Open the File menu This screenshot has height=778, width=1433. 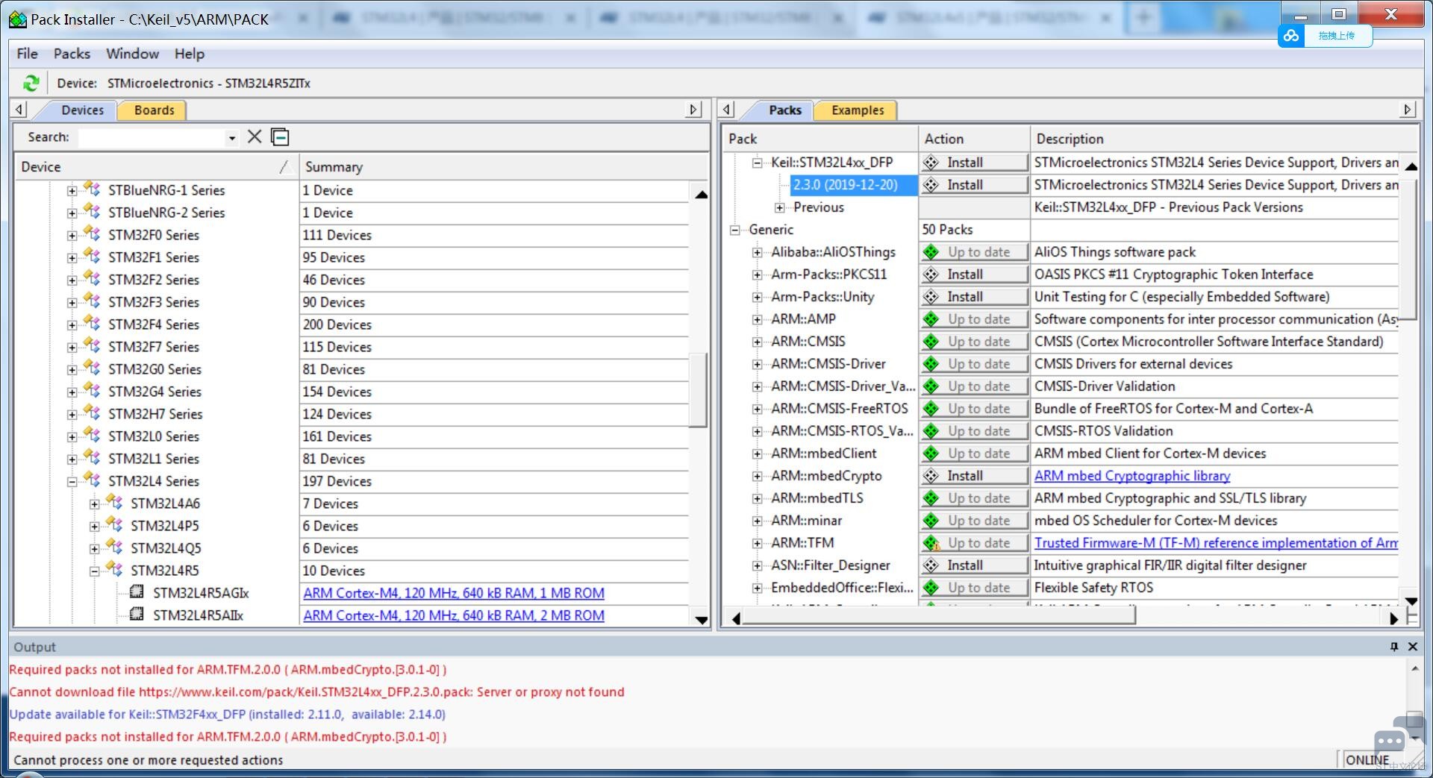click(x=27, y=54)
